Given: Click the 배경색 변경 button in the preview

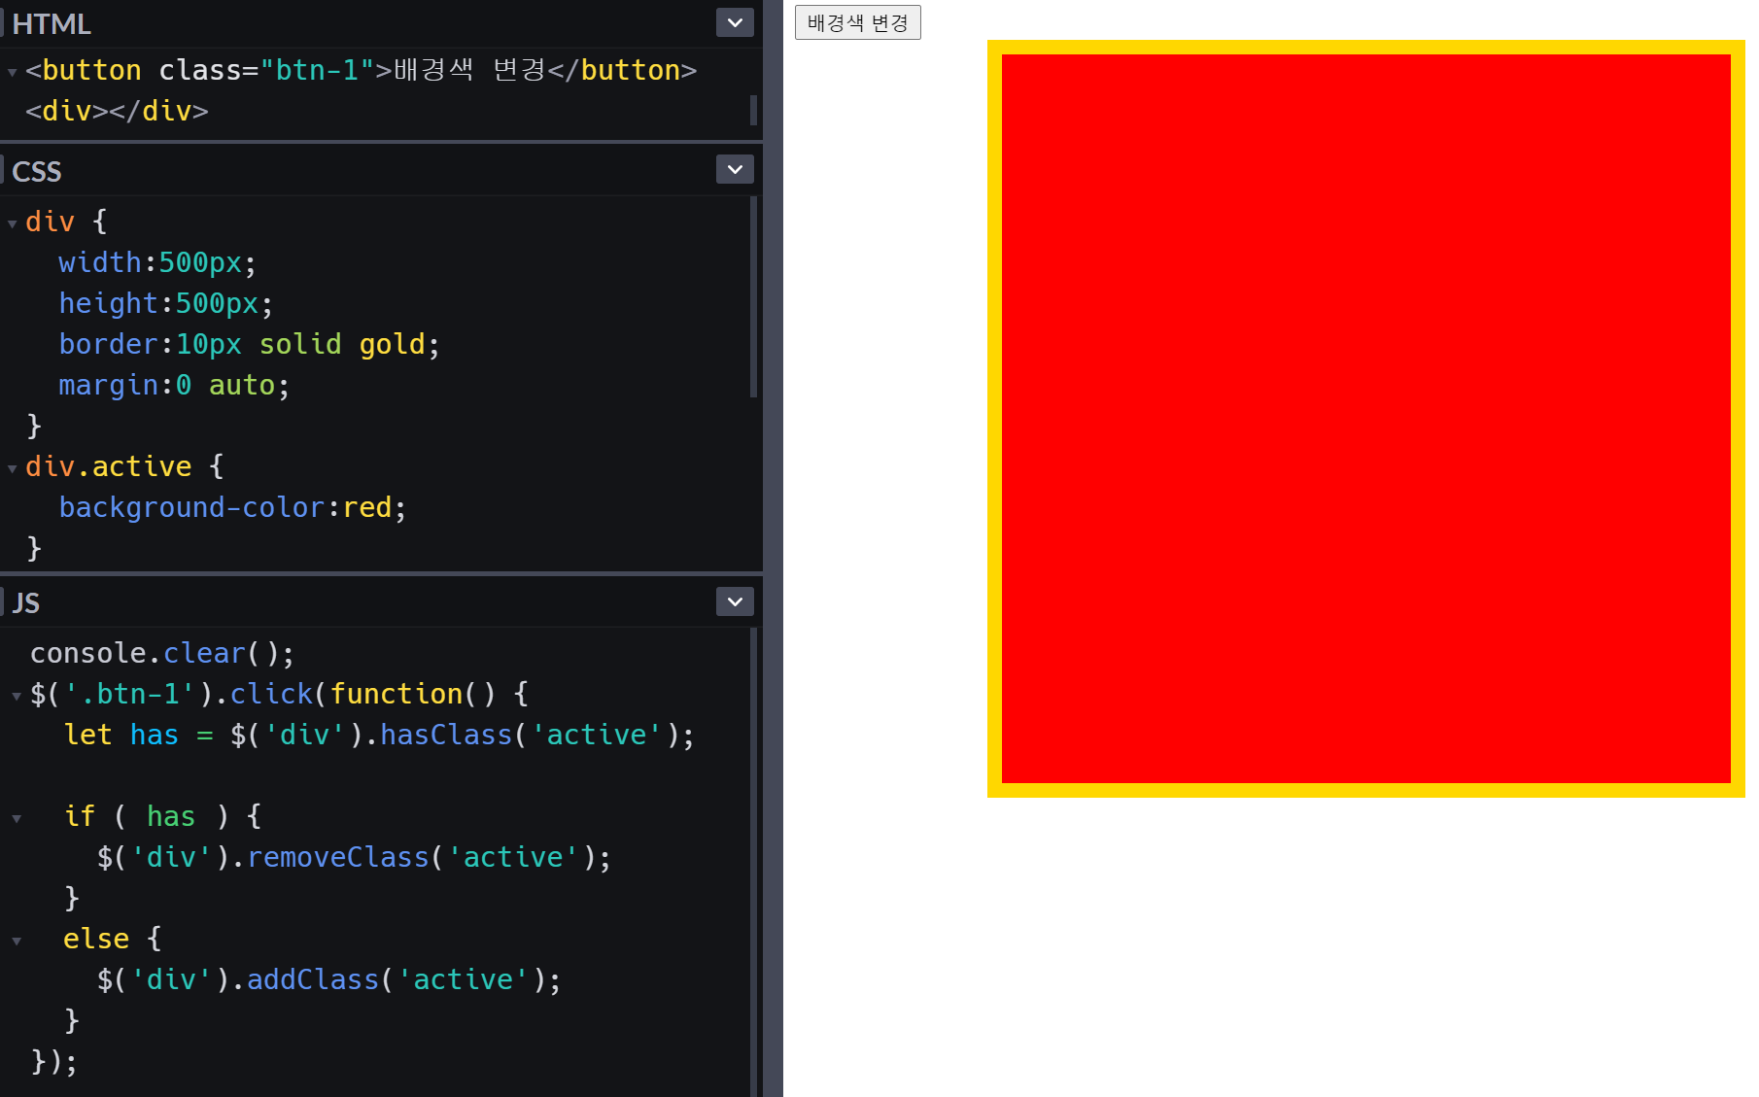Looking at the screenshot, I should coord(857,22).
